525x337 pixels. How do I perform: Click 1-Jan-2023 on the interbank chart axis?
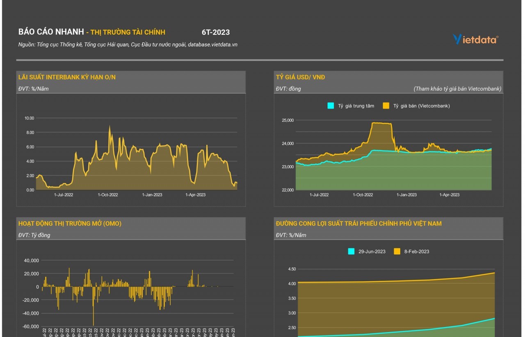152,195
